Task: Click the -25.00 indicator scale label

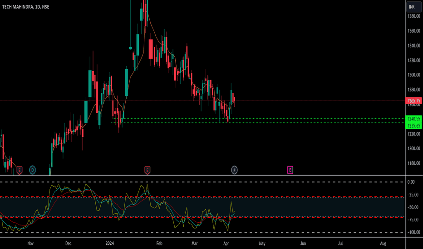Action: point(413,195)
